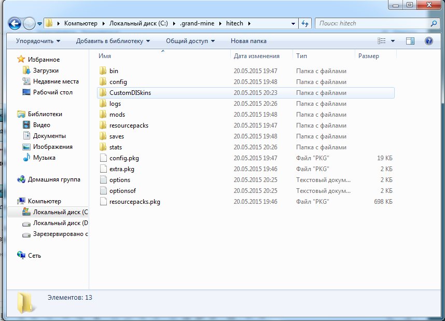Select the options text file icon

[103, 179]
